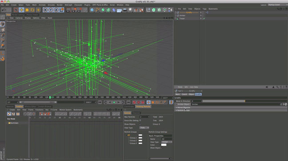Switch to the XPresso Editor tab

pos(30,106)
